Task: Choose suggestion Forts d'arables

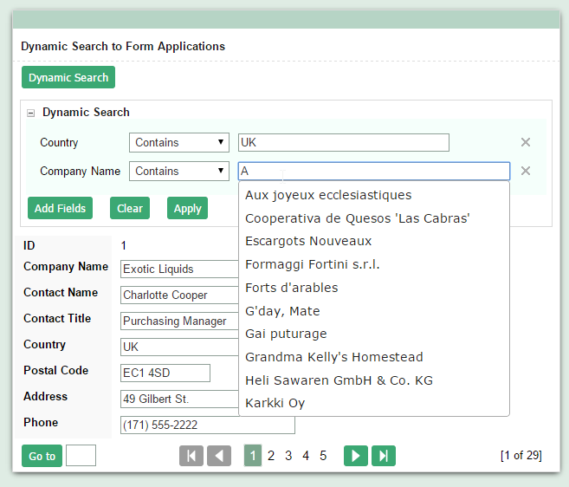Action: [x=374, y=288]
